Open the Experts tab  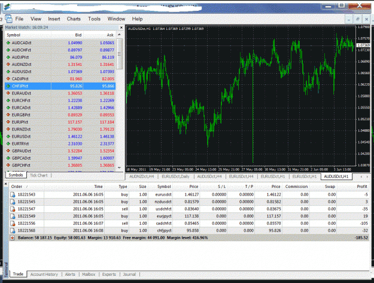point(109,275)
